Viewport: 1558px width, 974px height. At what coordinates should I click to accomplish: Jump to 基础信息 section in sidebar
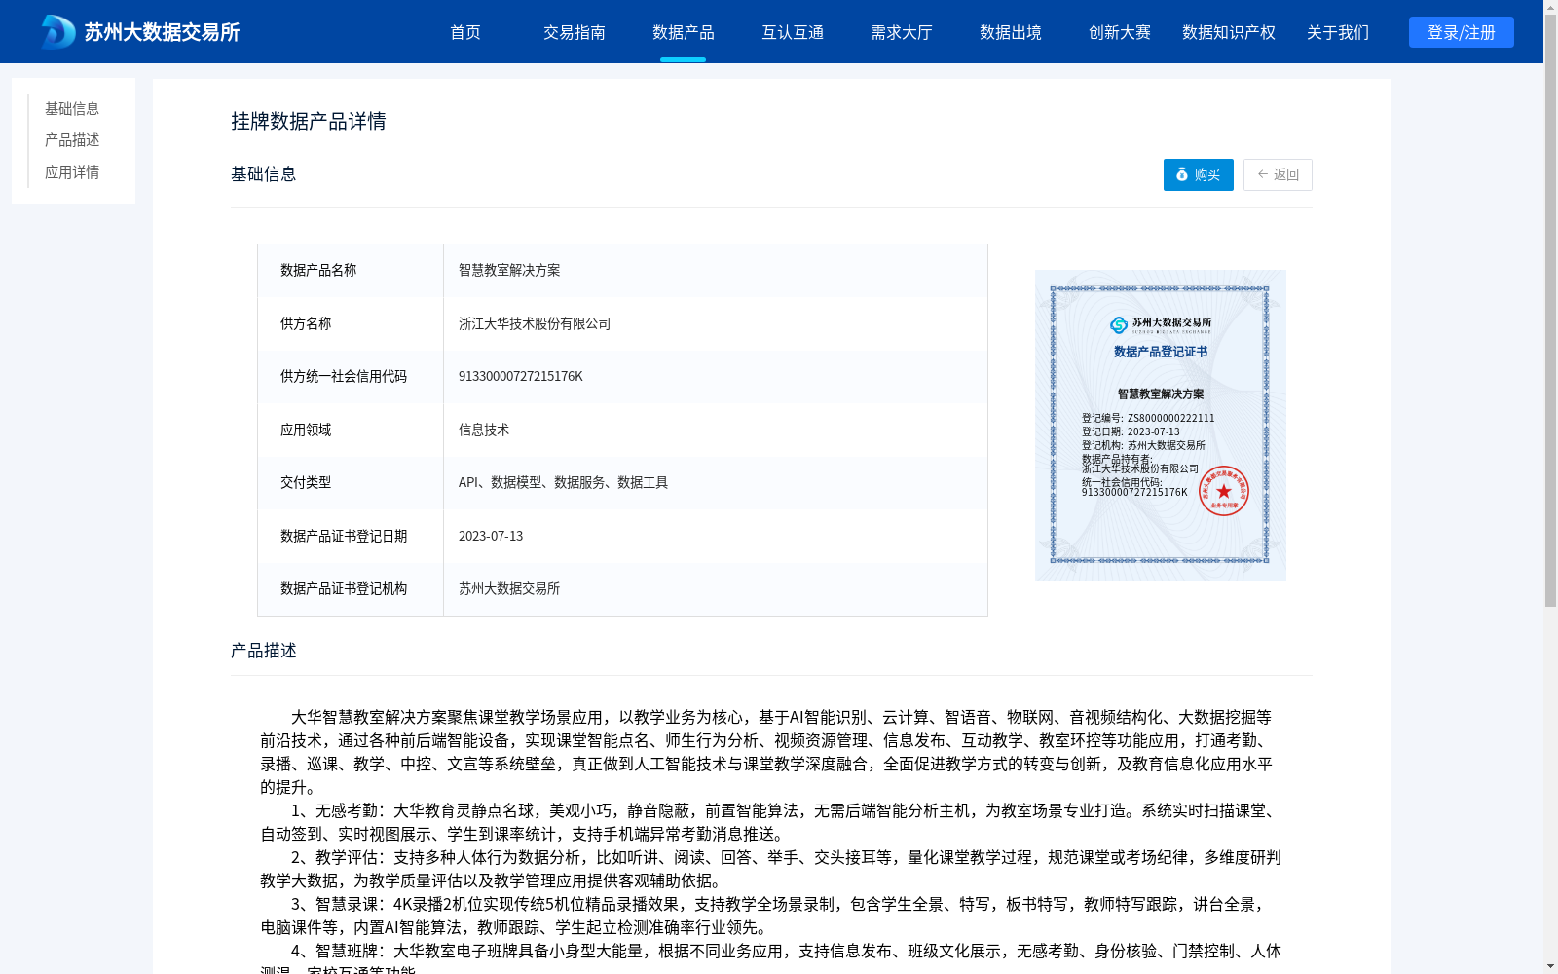coord(72,108)
